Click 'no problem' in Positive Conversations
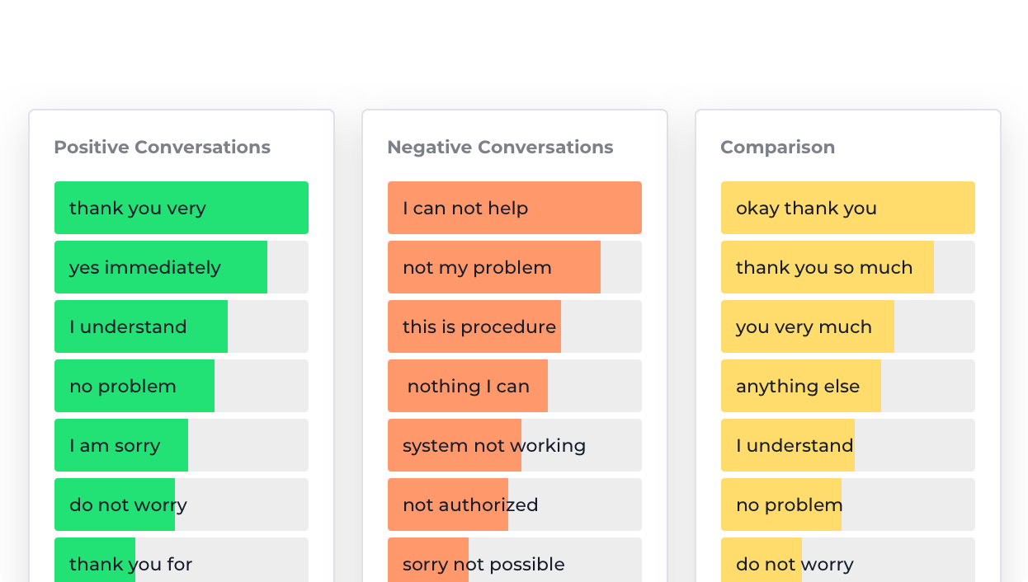1028x582 pixels. point(182,386)
